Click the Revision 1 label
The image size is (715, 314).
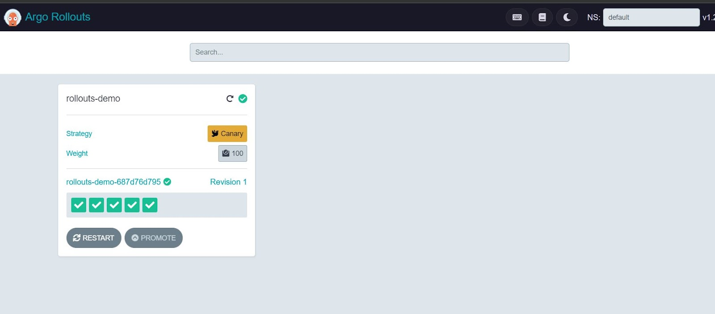pyautogui.click(x=228, y=182)
